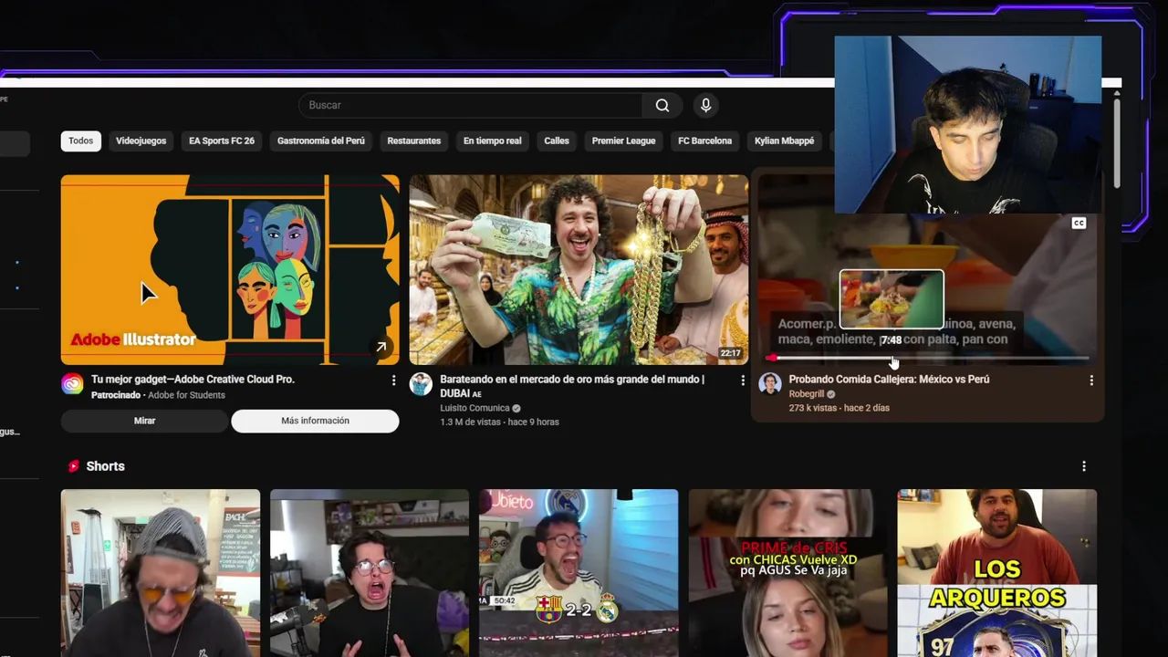Open Short with man in beanie
1168x657 pixels.
[x=161, y=573]
